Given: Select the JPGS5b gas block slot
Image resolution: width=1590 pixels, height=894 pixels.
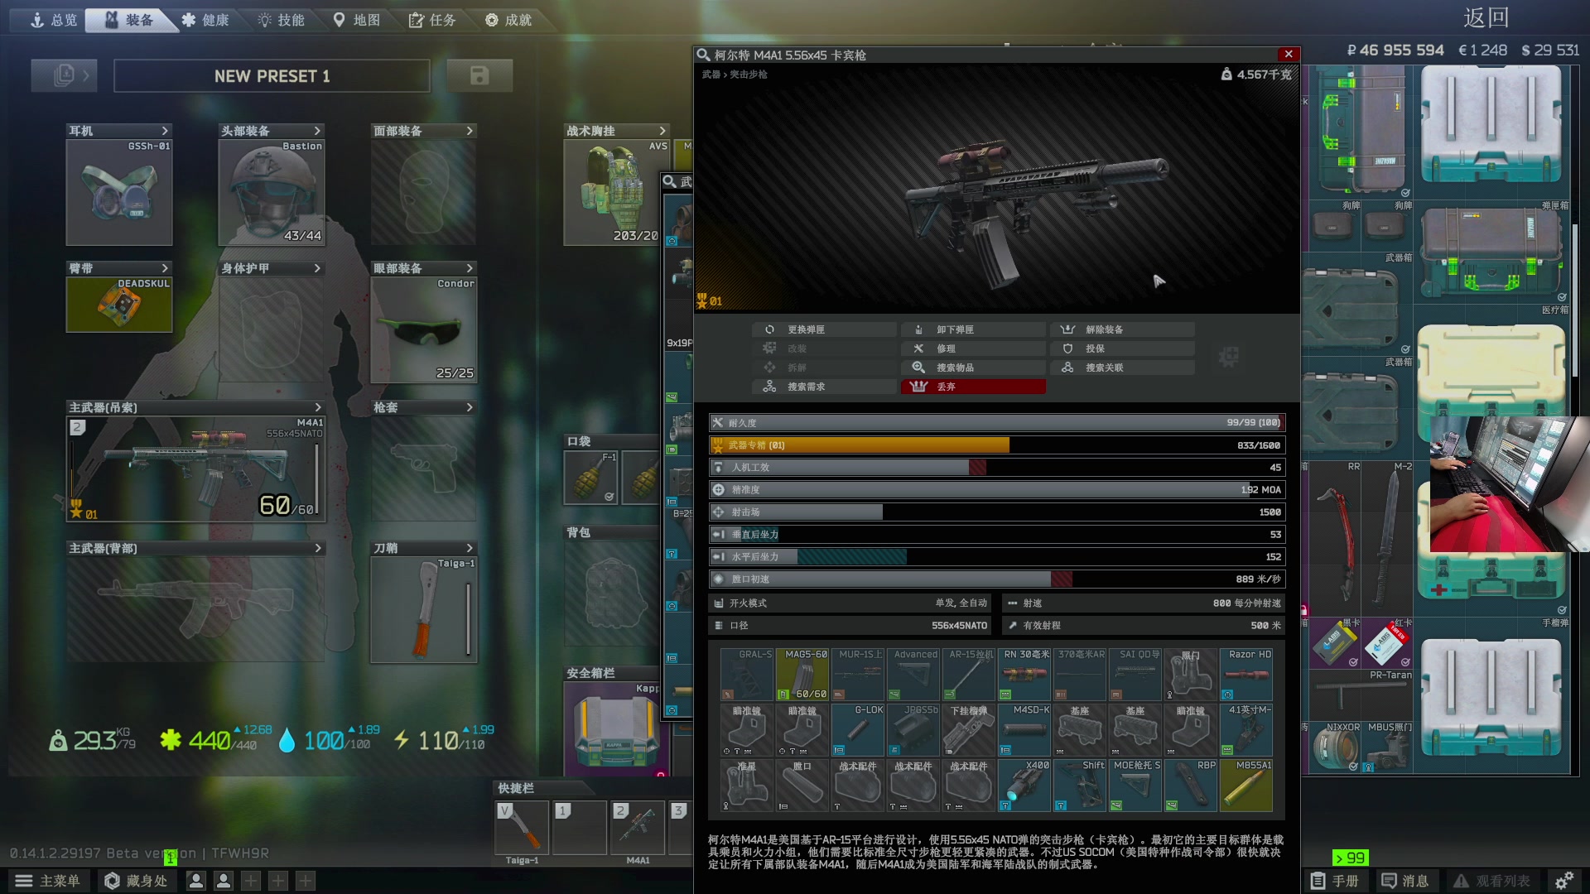Looking at the screenshot, I should click(913, 730).
